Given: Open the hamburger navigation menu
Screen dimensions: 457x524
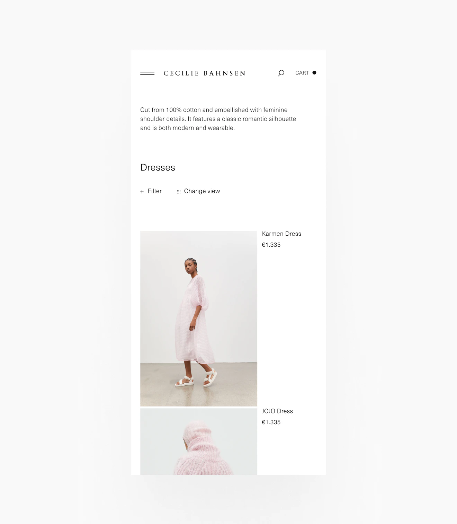Looking at the screenshot, I should tap(147, 73).
